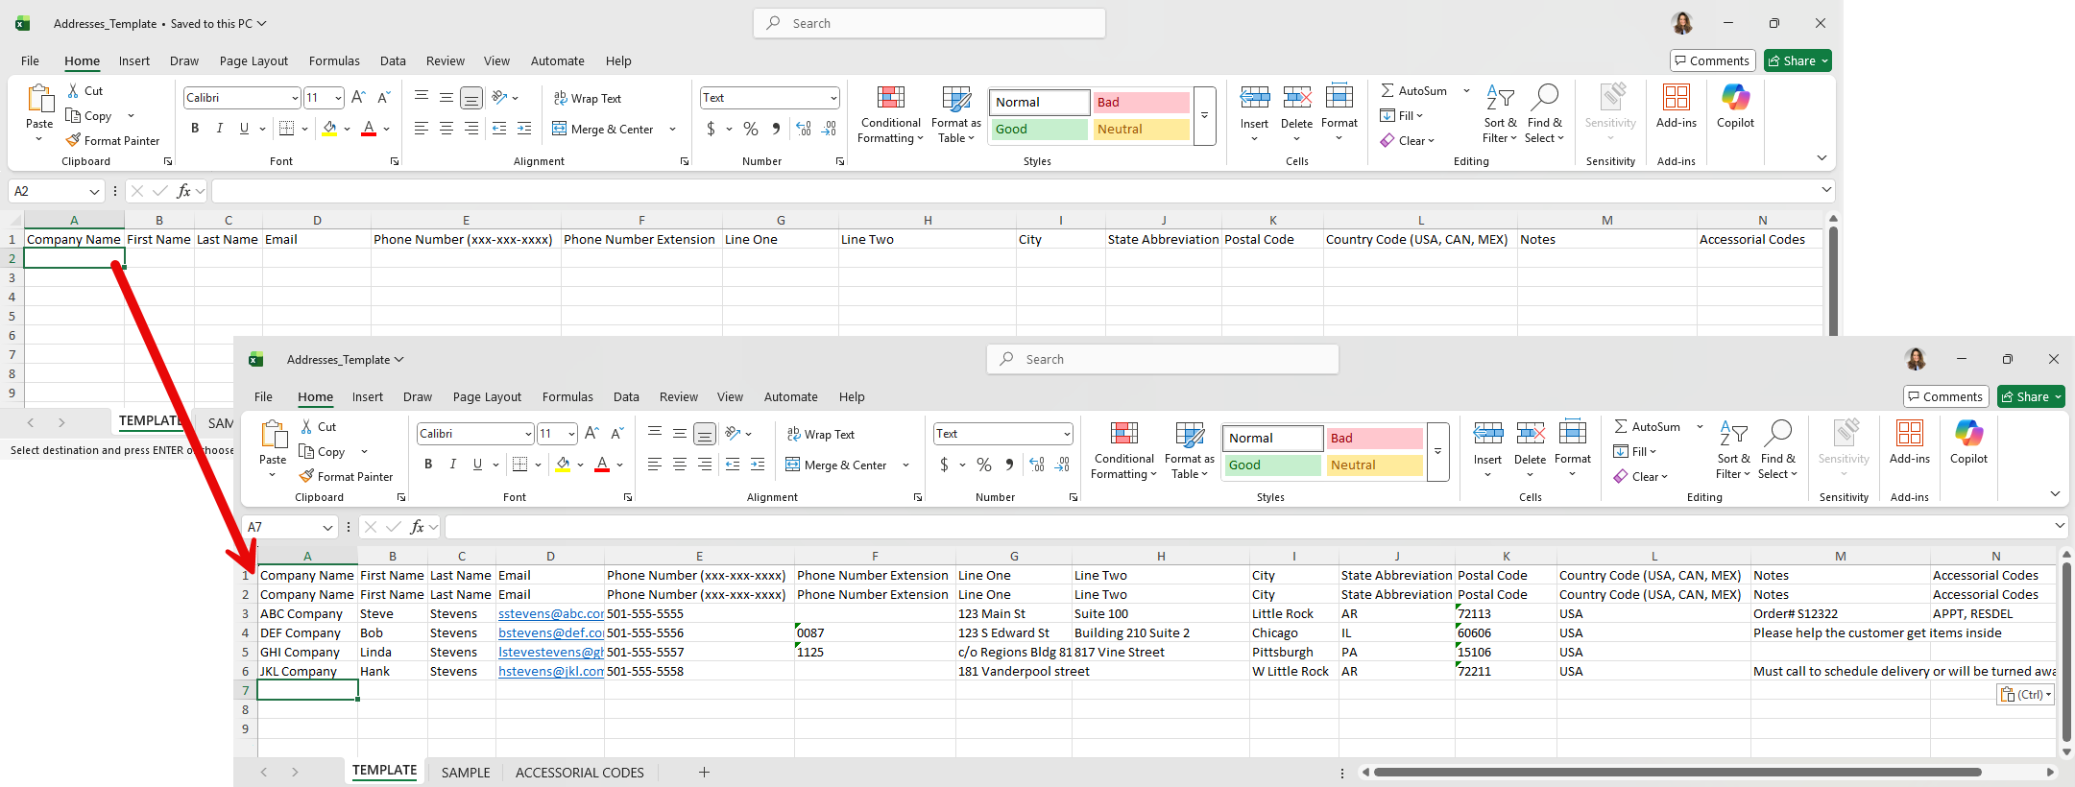Click Decrease Decimal in back window
This screenshot has height=787, width=2075.
pyautogui.click(x=829, y=129)
